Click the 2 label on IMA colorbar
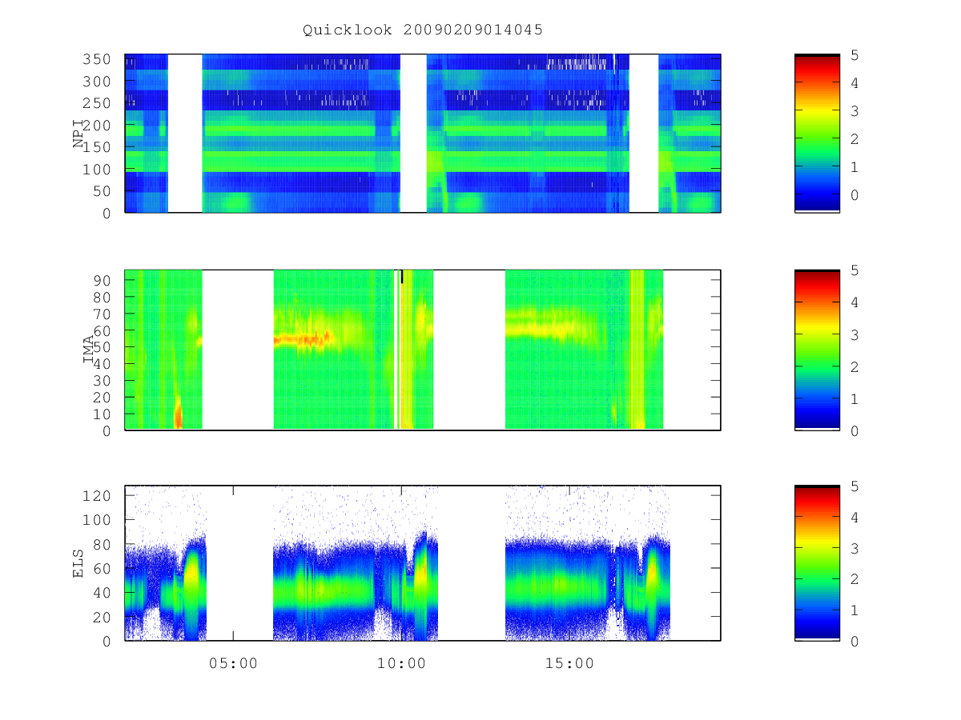The height and width of the screenshot is (720, 961). click(x=855, y=366)
